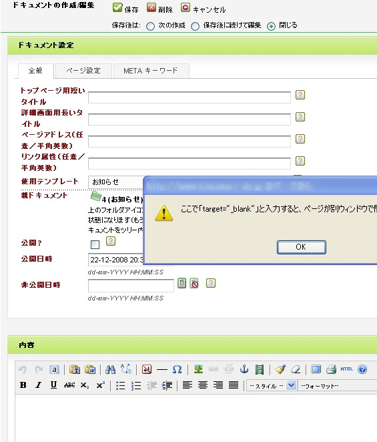Open find with the binoculars icon
Image resolution: width=377 pixels, height=442 pixels.
pyautogui.click(x=111, y=369)
